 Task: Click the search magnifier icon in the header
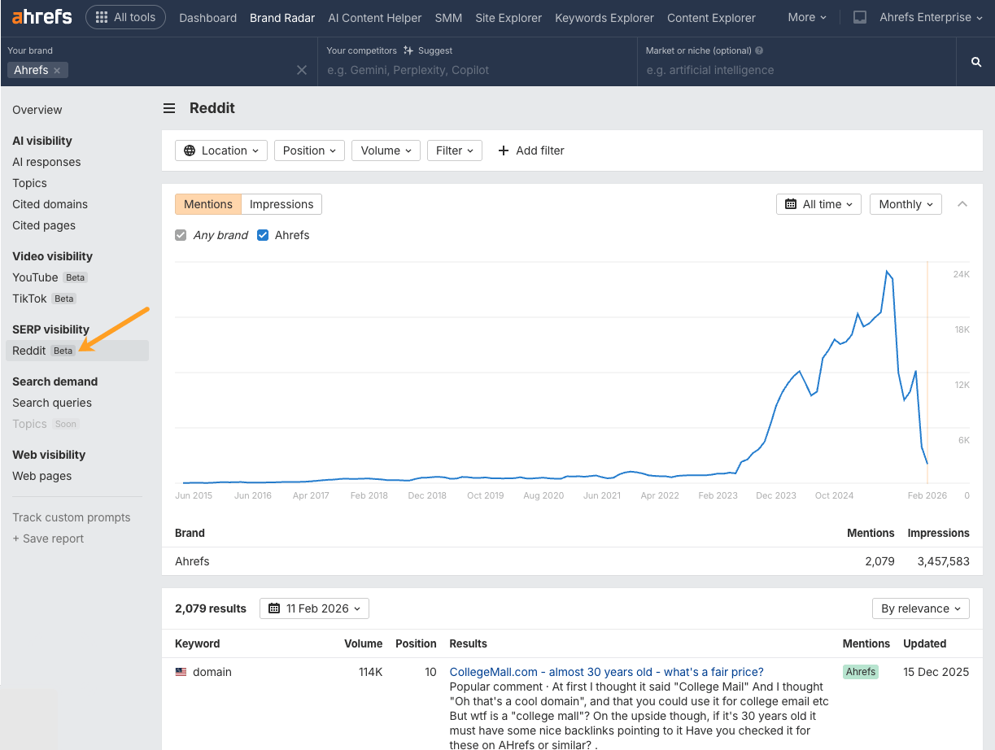[x=975, y=61]
